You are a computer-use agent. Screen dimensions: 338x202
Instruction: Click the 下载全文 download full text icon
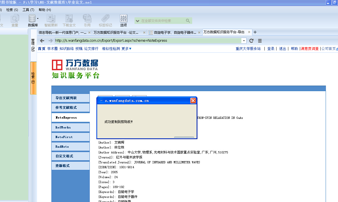coord(69,21)
